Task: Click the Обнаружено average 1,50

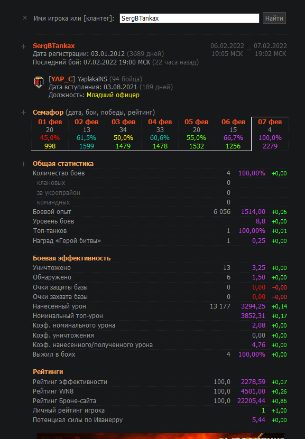Action: coord(258,277)
